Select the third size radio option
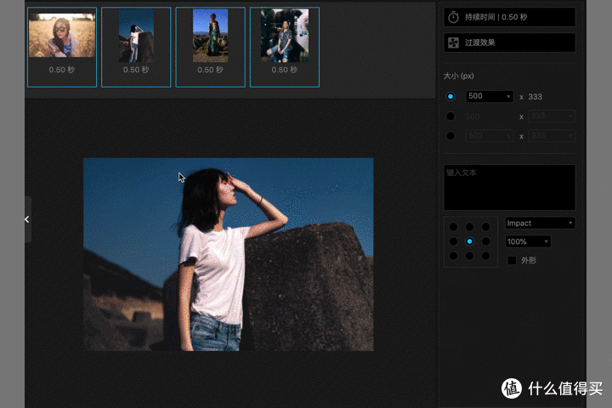The image size is (612, 408). 450,135
